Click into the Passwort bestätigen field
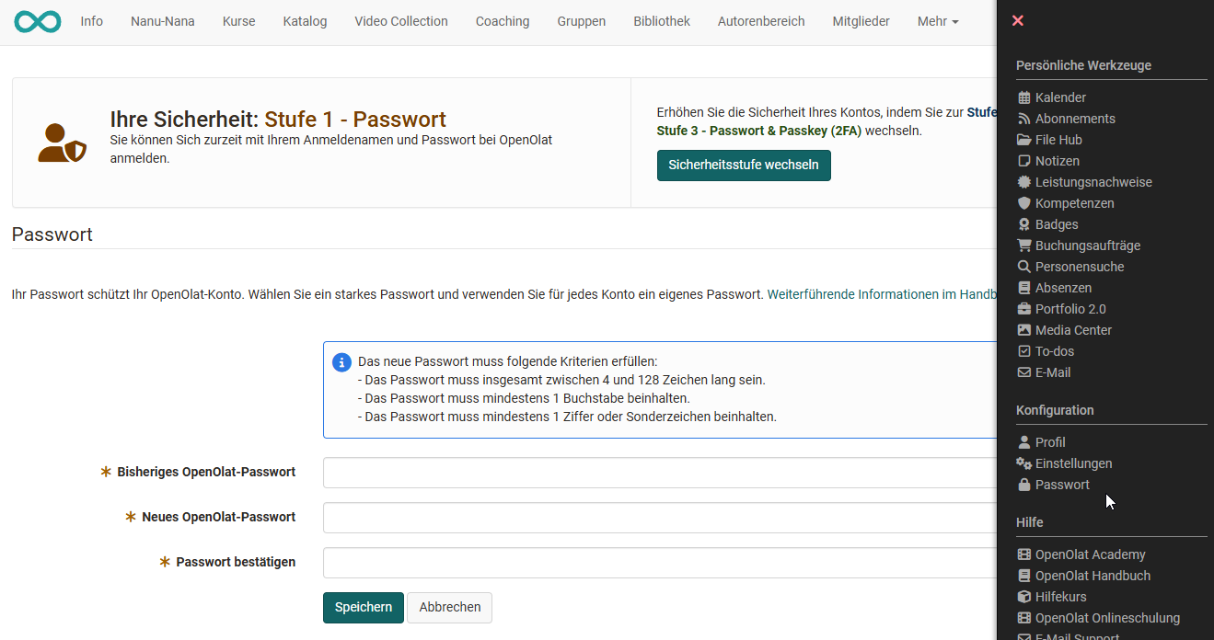This screenshot has height=640, width=1214. pos(659,563)
